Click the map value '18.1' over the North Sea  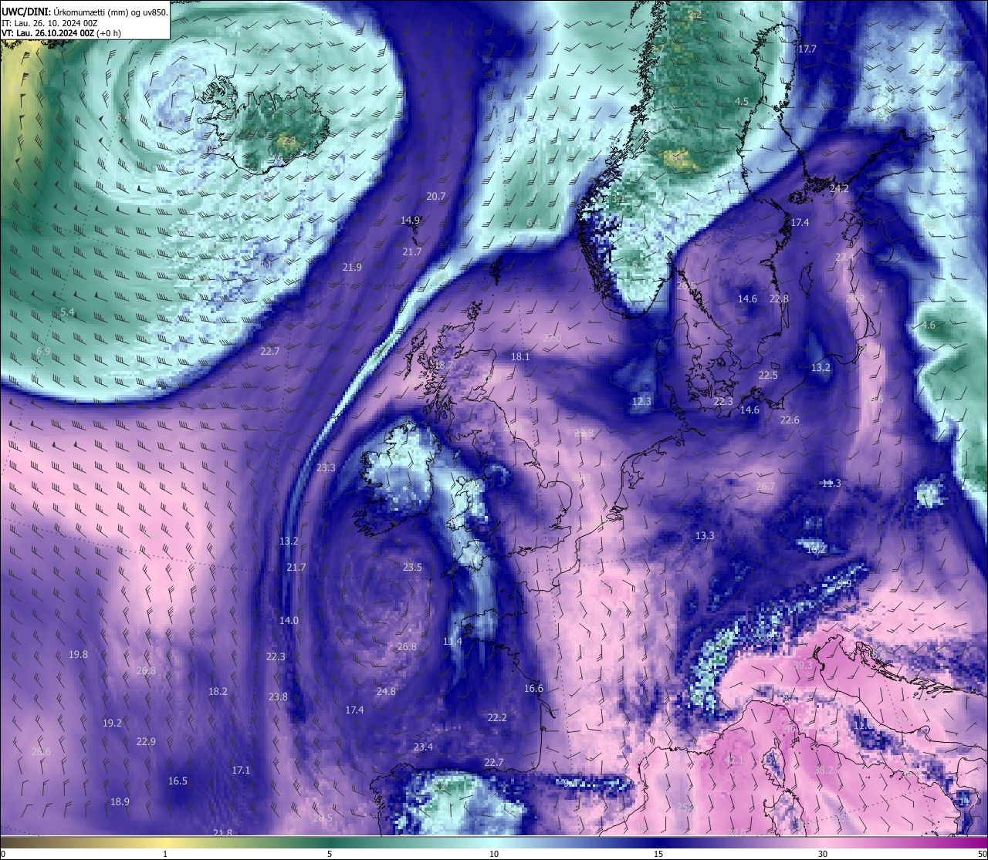click(520, 357)
